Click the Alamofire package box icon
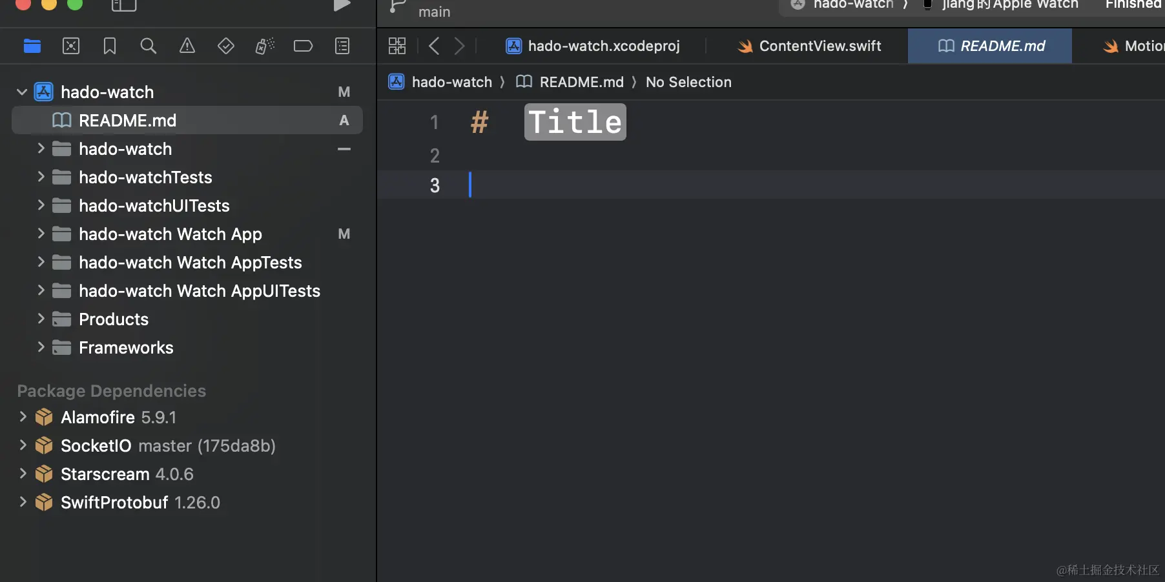 click(44, 417)
